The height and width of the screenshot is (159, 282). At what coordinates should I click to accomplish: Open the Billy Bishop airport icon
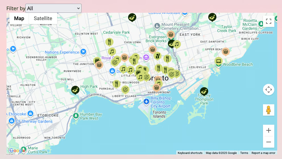(x=146, y=101)
